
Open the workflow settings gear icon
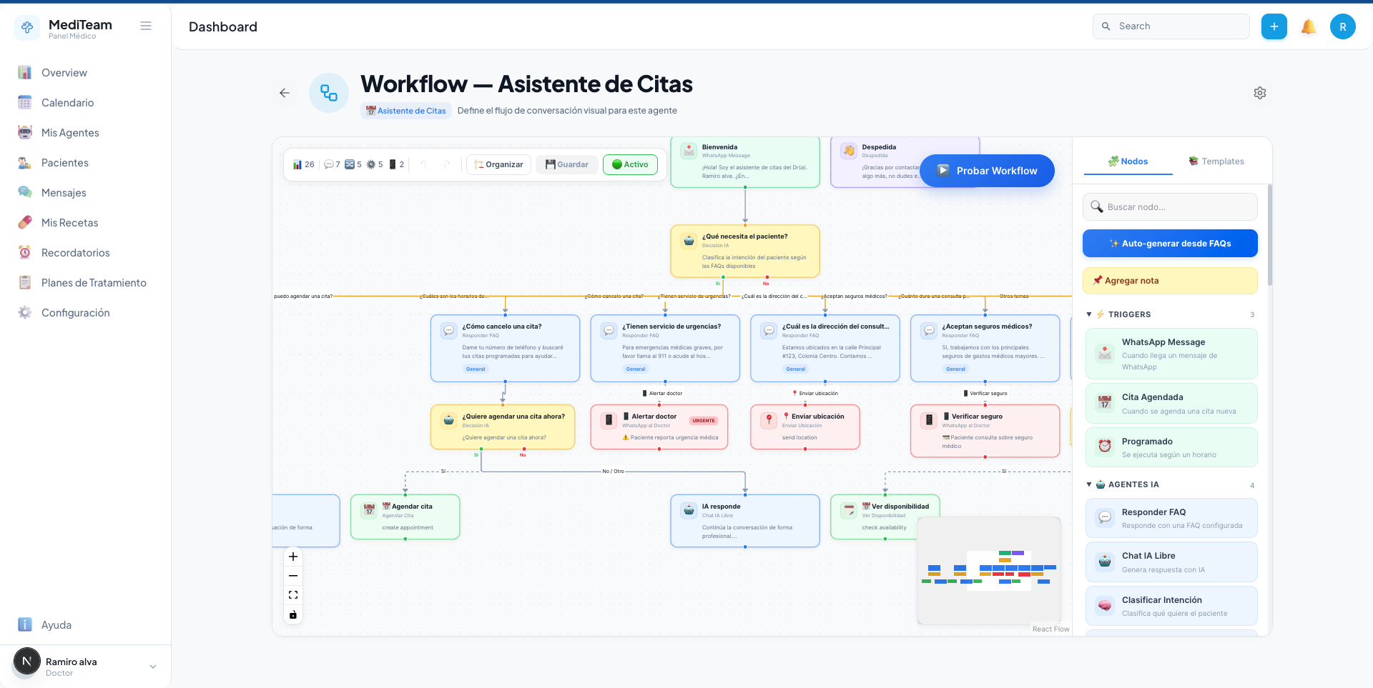coord(1261,93)
